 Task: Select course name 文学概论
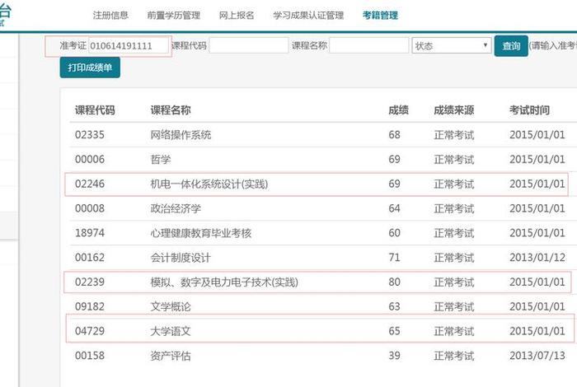(171, 307)
